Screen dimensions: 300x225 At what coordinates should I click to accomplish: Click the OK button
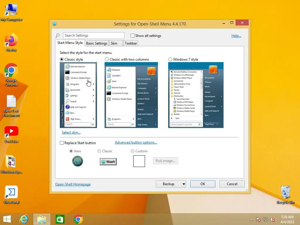203,184
